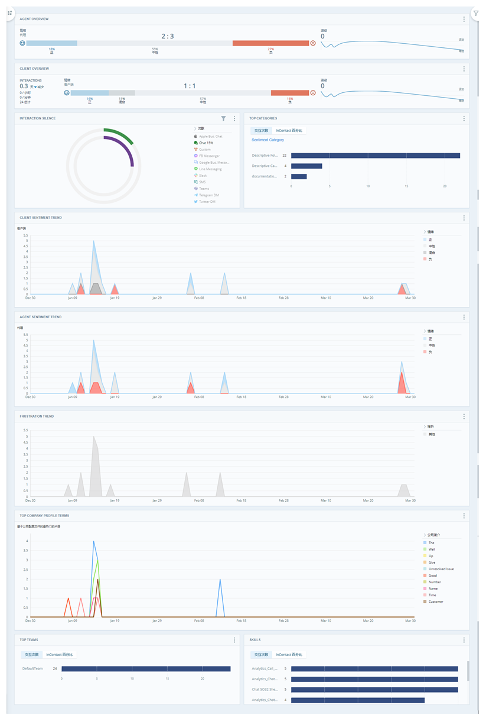Image resolution: width=486 pixels, height=714 pixels.
Task: Click the Sentiment Category link
Action: pyautogui.click(x=268, y=140)
